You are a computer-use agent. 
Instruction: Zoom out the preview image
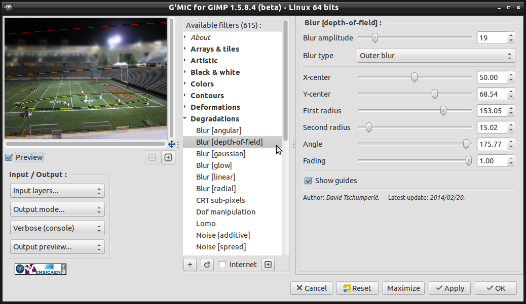(x=152, y=157)
